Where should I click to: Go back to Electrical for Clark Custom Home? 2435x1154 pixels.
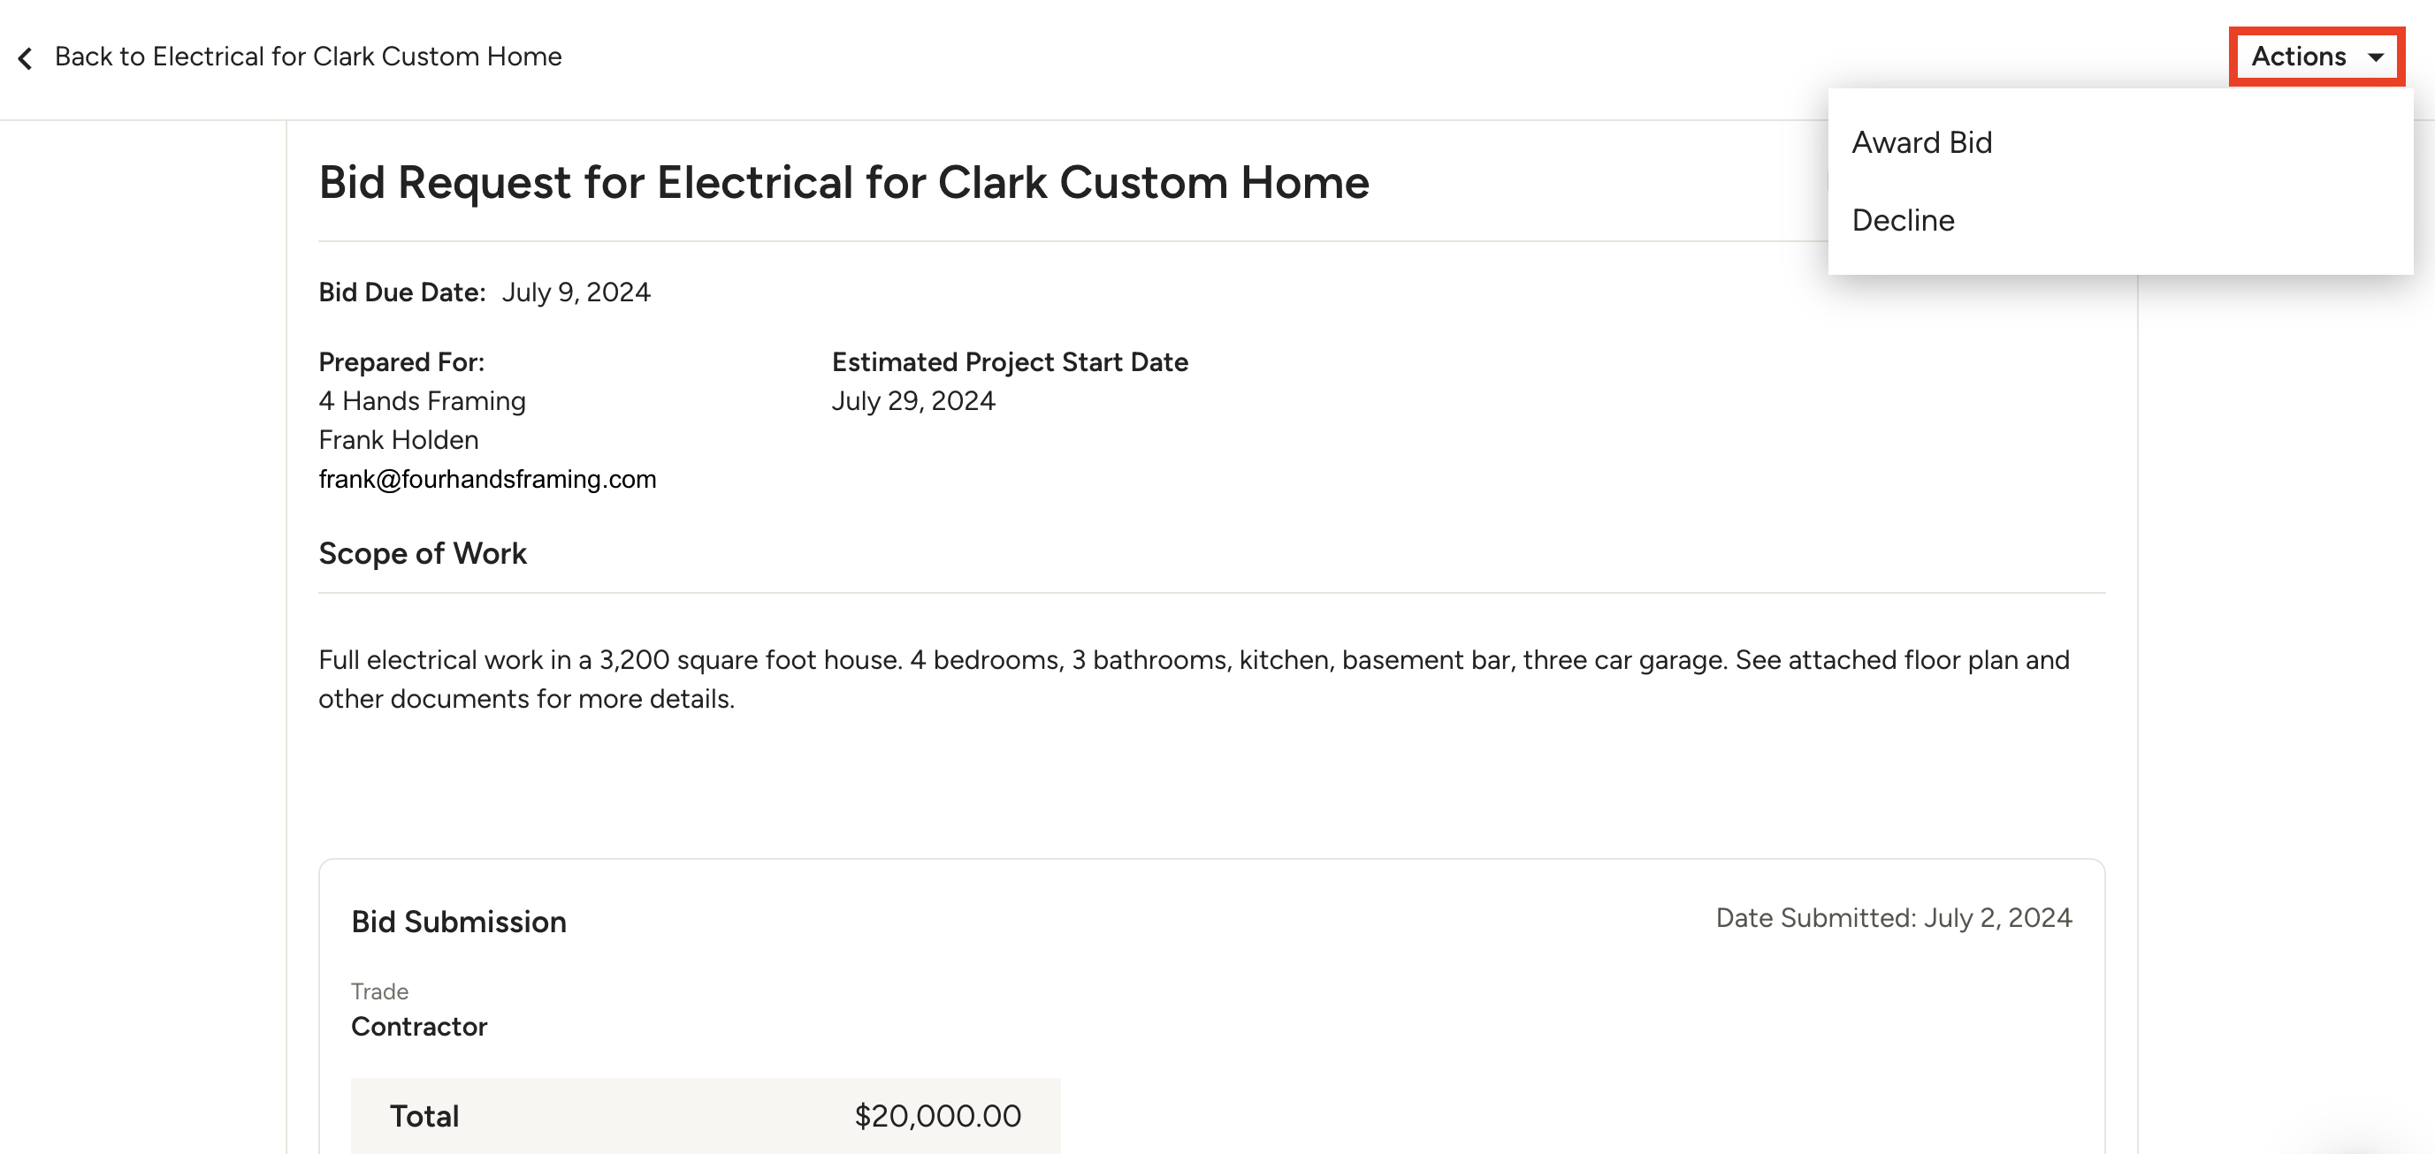coord(309,57)
